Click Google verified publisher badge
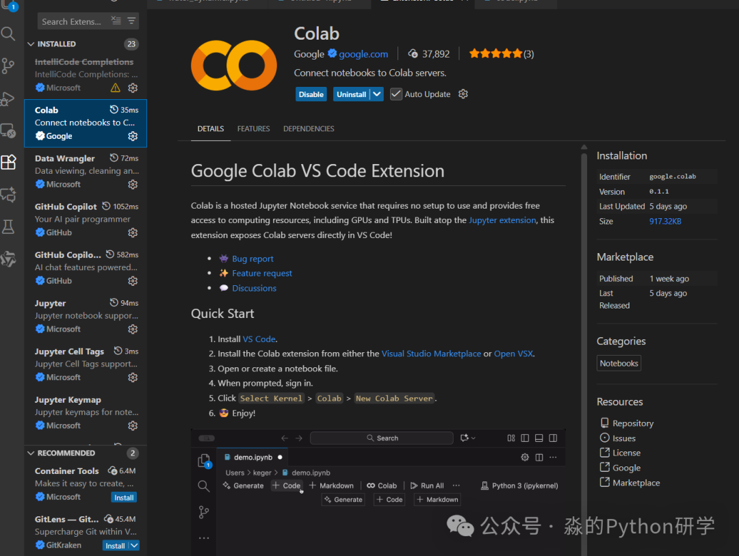739x556 pixels. coord(333,53)
